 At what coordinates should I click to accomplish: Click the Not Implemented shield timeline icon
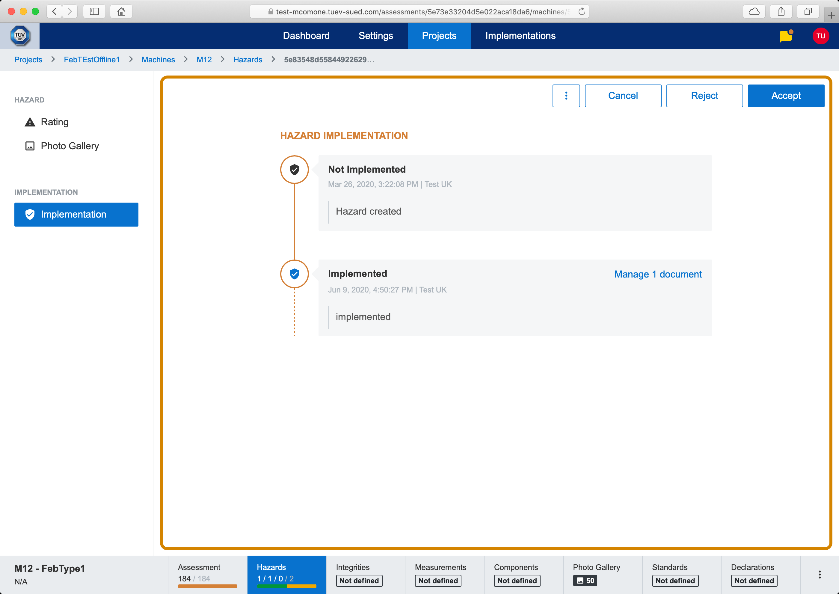click(295, 170)
